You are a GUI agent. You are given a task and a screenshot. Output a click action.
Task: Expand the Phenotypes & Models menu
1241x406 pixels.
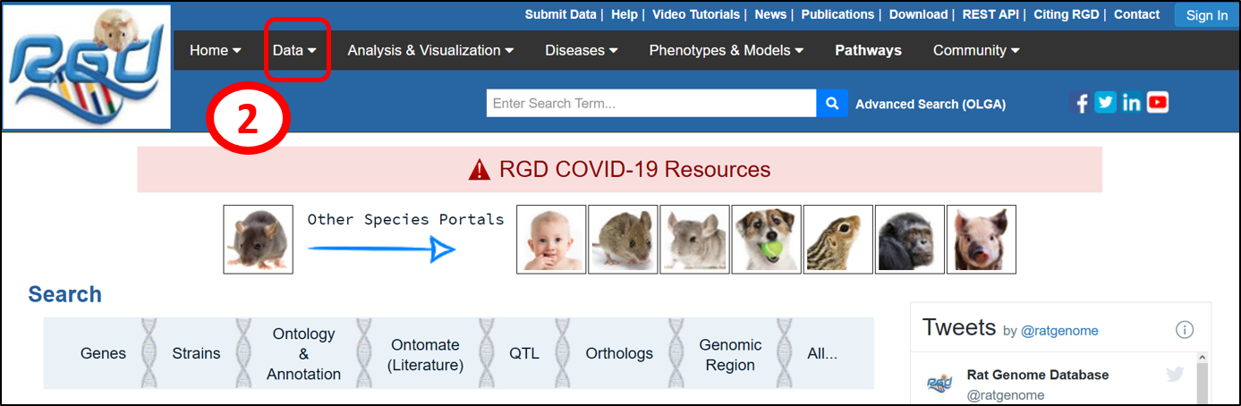point(726,51)
